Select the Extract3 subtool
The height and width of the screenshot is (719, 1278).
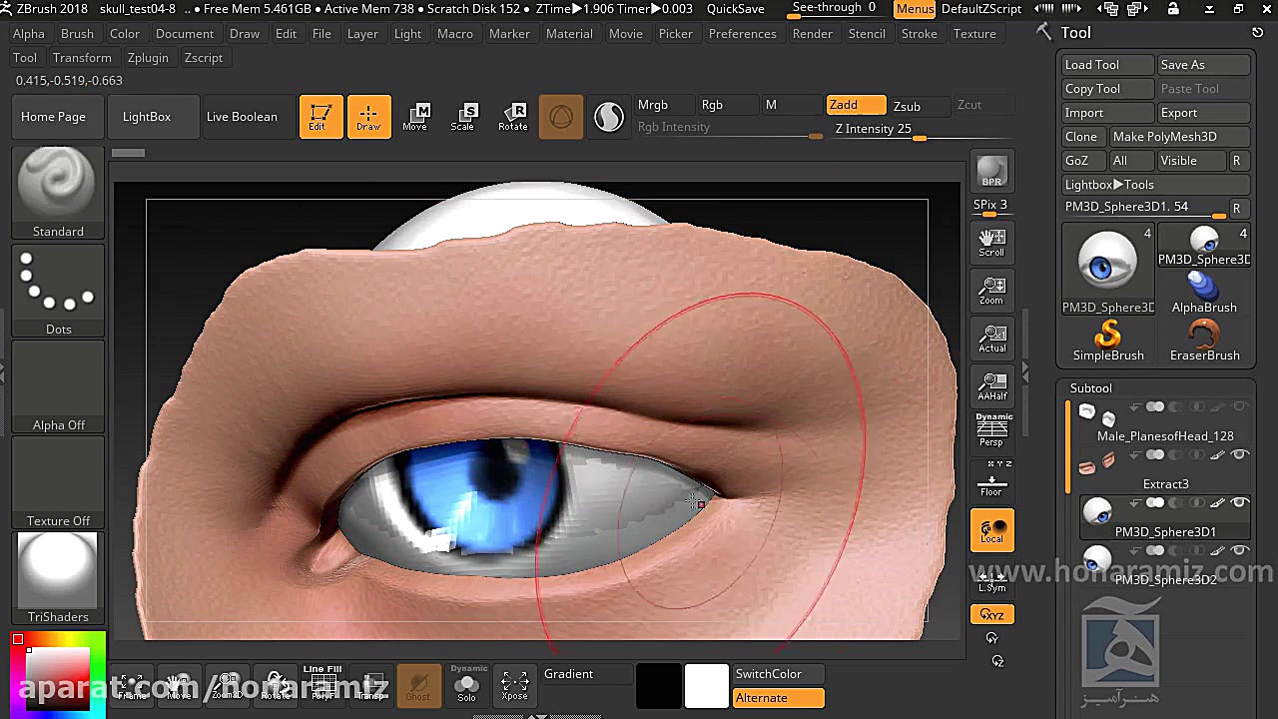pos(1164,483)
